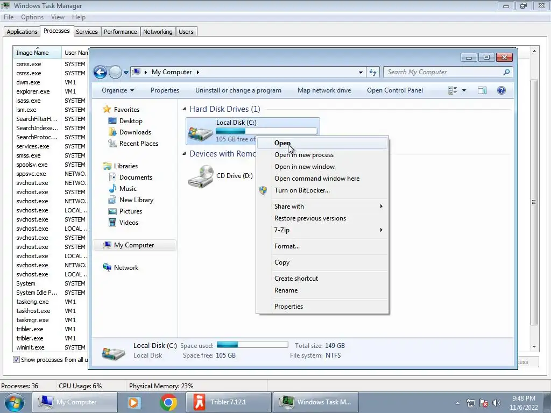551x413 pixels.
Task: Open Chrome from the taskbar
Action: 168,402
